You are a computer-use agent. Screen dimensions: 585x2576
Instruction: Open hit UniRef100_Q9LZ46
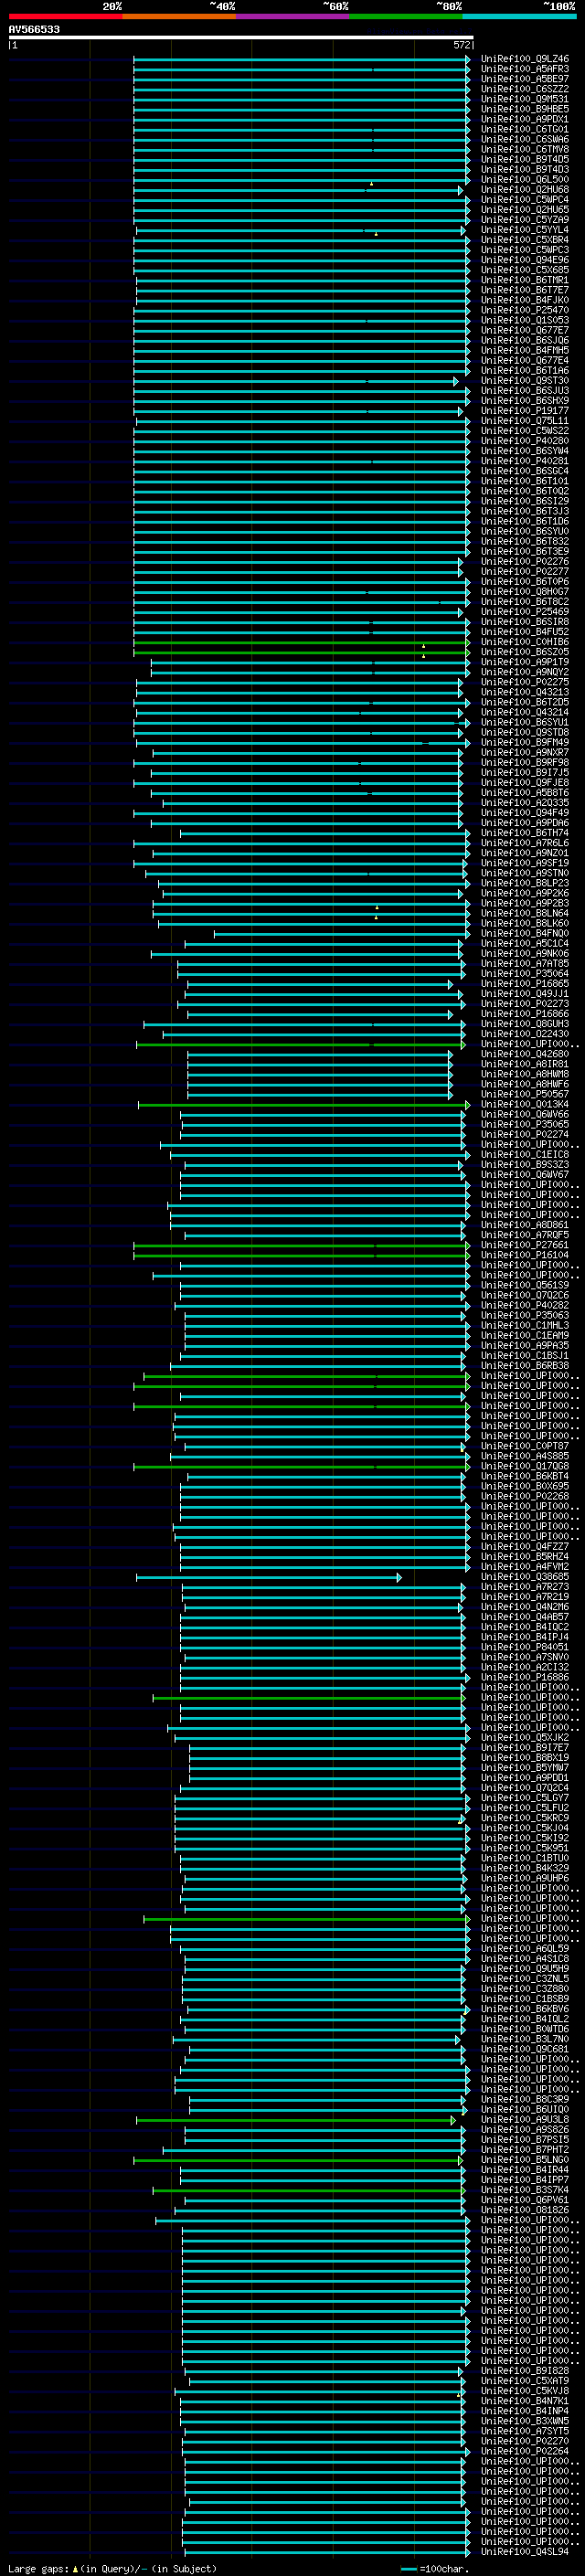(x=525, y=59)
